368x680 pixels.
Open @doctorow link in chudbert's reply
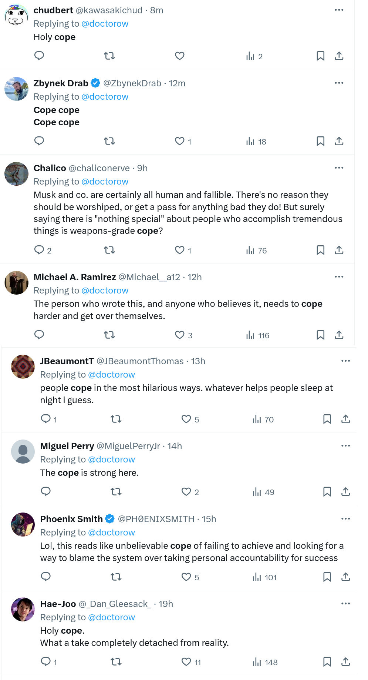(x=105, y=24)
